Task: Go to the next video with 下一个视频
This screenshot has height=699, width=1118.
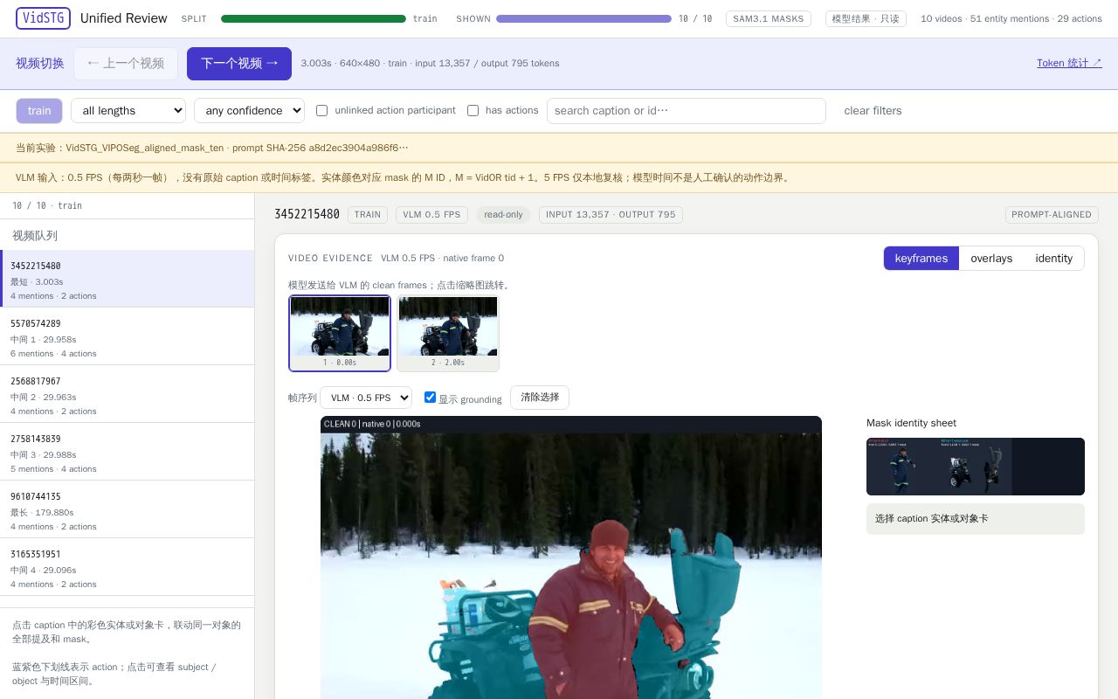Action: pos(239,64)
